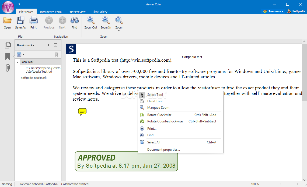This screenshot has height=187, width=307.
Task: Choose Rotate Clockwise in context menu
Action: point(180,115)
